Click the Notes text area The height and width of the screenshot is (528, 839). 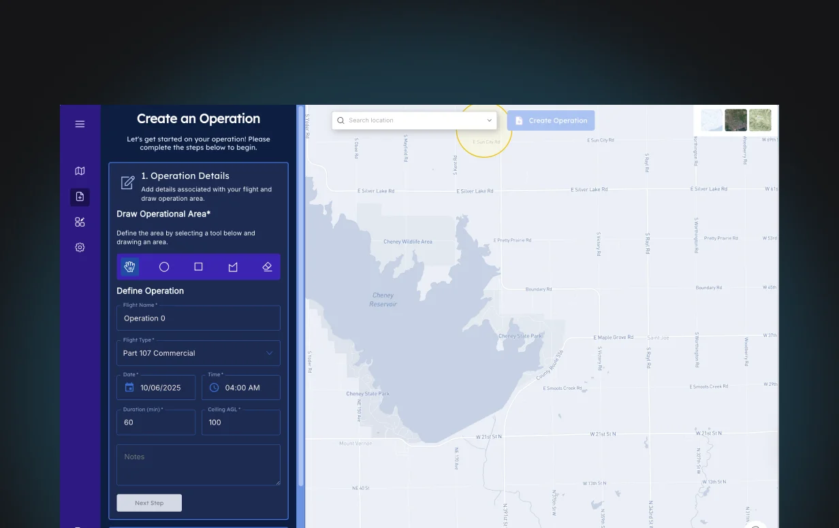tap(198, 465)
